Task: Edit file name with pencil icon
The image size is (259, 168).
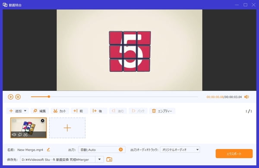Action: click(x=48, y=150)
